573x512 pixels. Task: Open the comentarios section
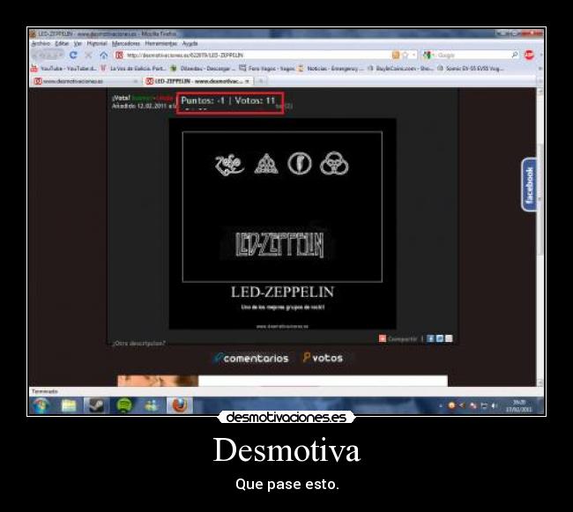251,359
